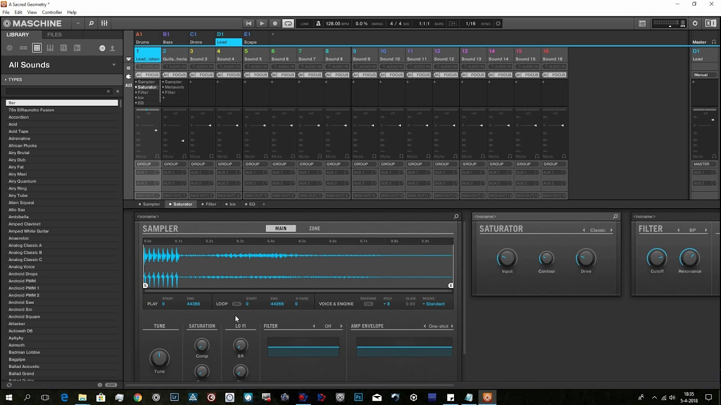Open the Model Standard dropdown
The height and width of the screenshot is (405, 721).
(x=434, y=304)
